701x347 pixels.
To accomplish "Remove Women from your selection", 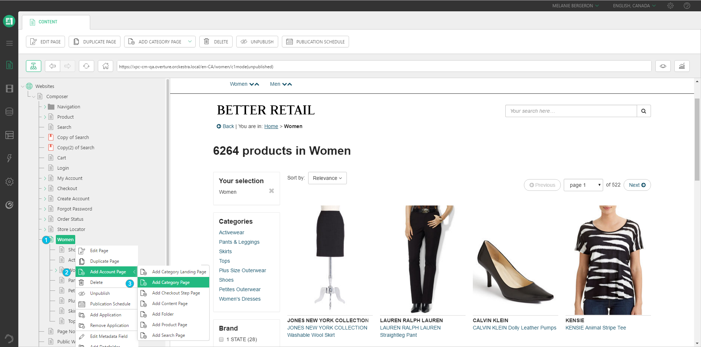I will coord(271,191).
